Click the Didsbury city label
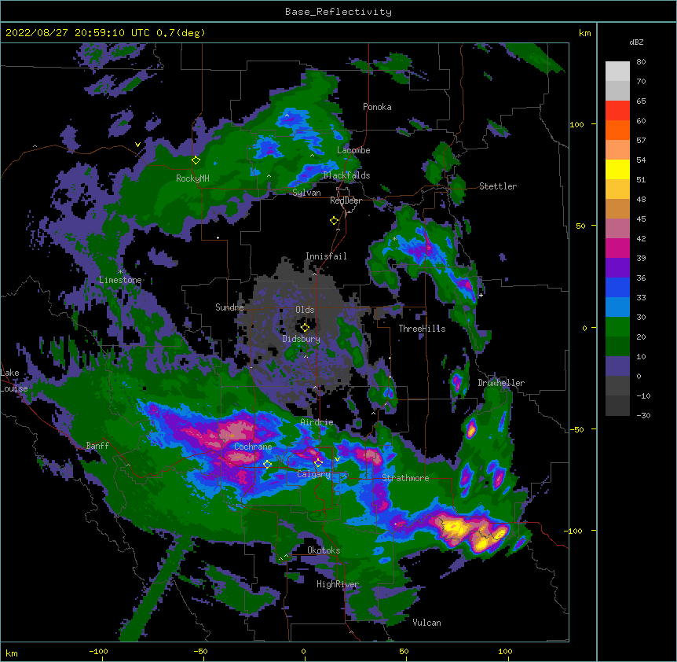The image size is (677, 662). tap(302, 339)
